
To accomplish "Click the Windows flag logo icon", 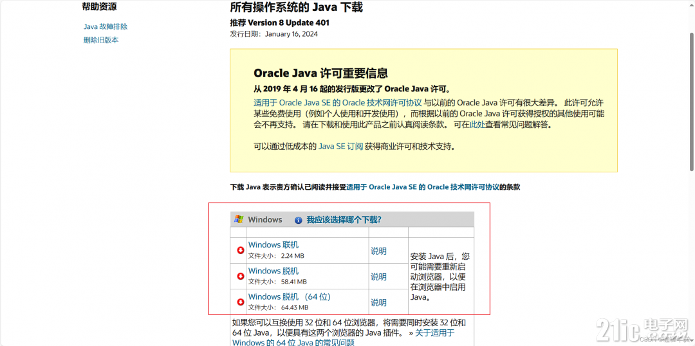I will (x=239, y=219).
